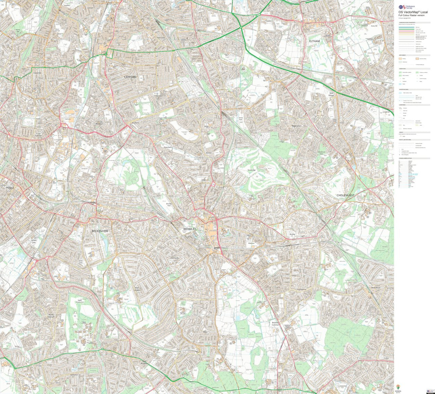Click the BROMLEY town label on the map

tap(190, 229)
